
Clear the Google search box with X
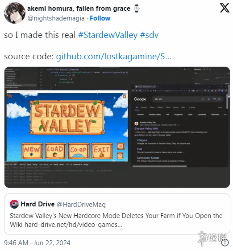pos(203,99)
